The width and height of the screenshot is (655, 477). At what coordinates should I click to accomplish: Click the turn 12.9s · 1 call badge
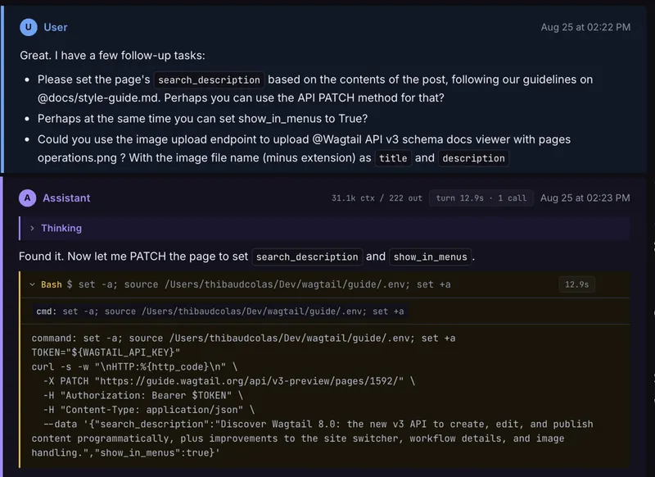coord(481,198)
